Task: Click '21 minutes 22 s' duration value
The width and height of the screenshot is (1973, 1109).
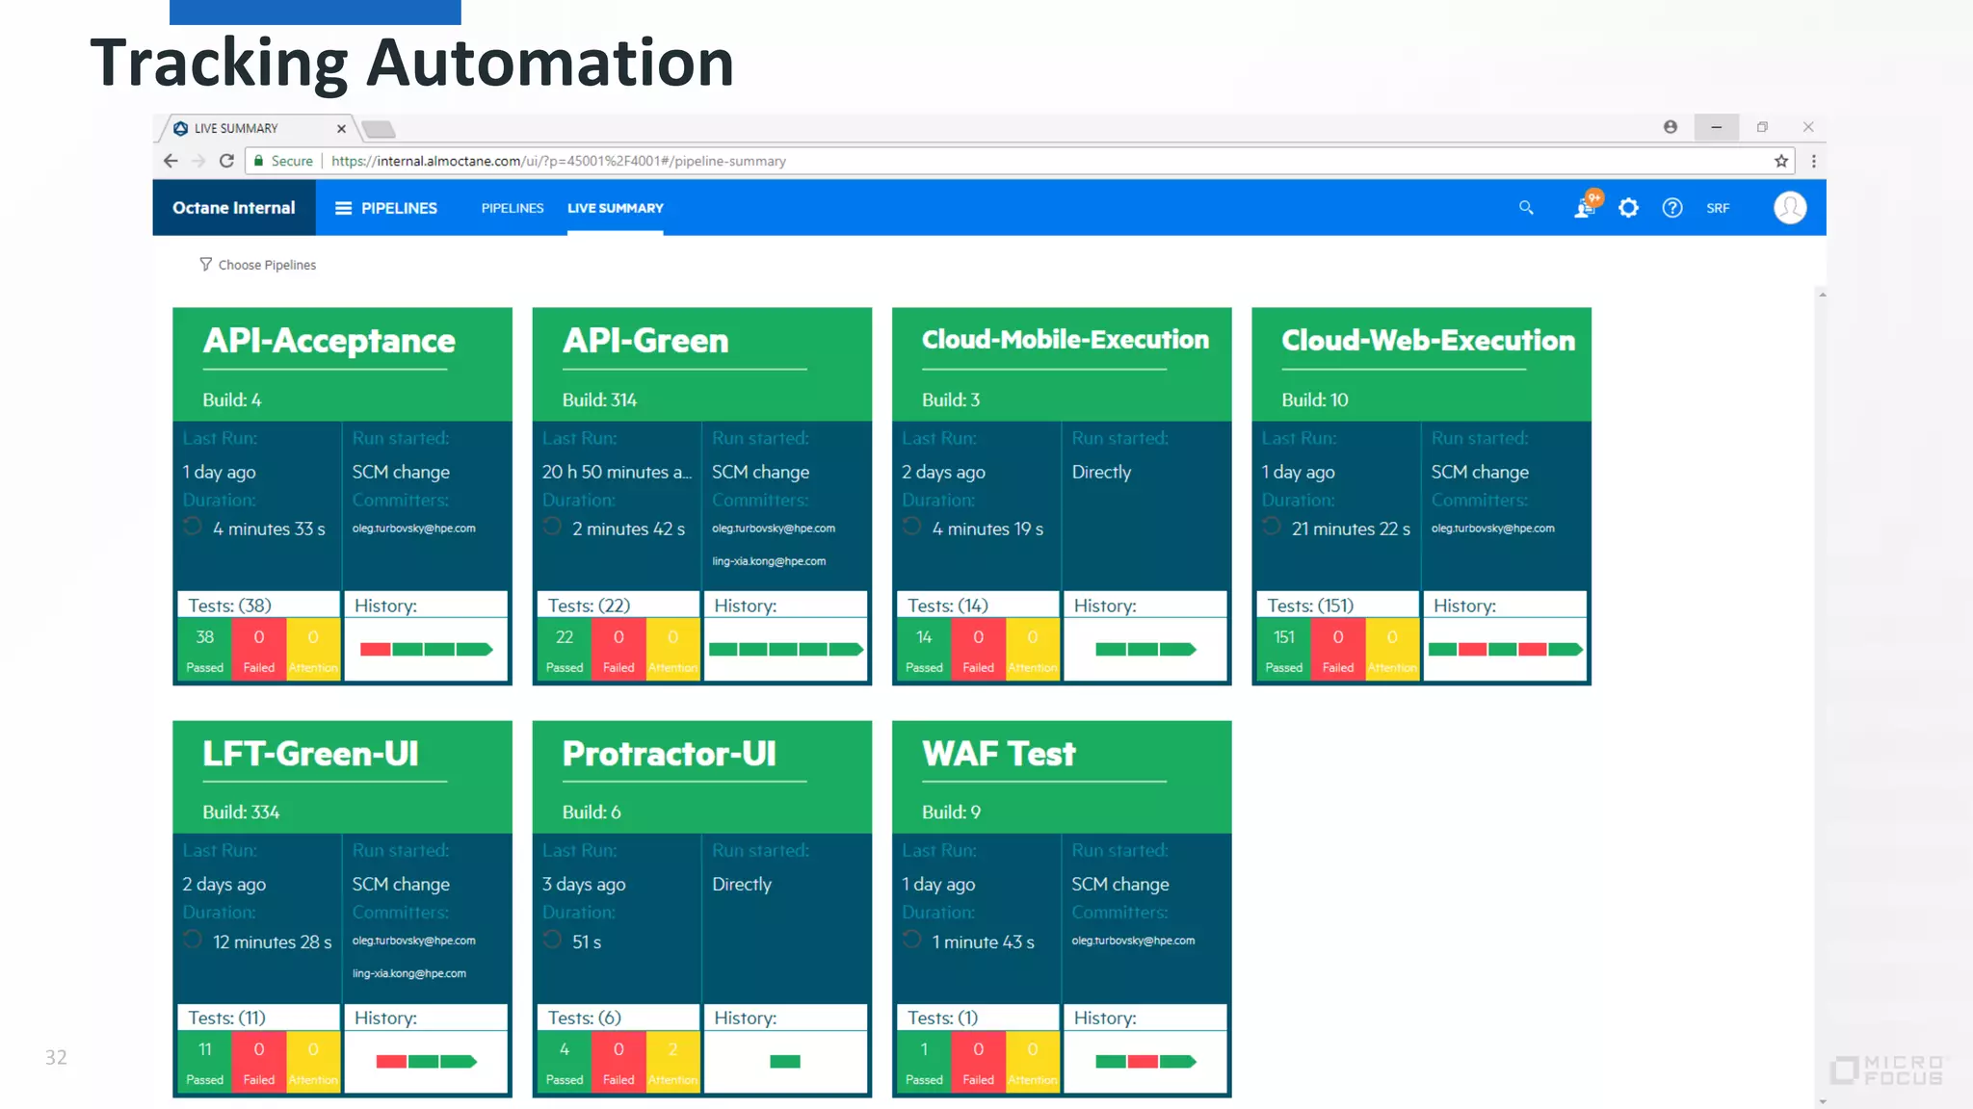Action: click(x=1351, y=529)
